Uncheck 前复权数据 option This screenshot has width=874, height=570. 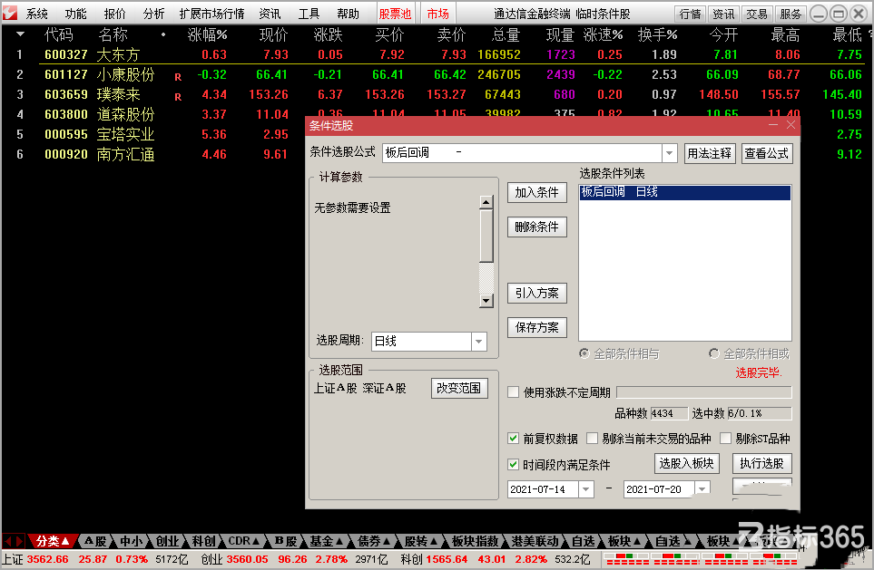click(x=514, y=438)
